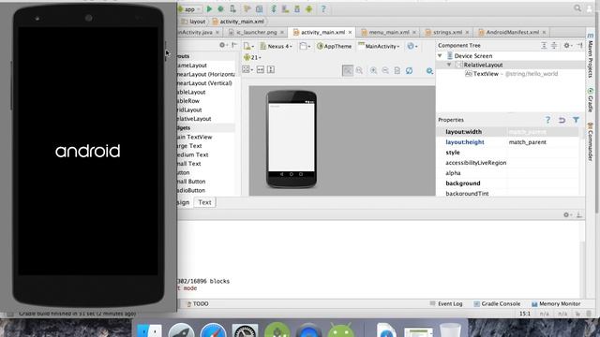The width and height of the screenshot is (600, 337).
Task: Open the configuration to render dropdown
Action: point(248,46)
